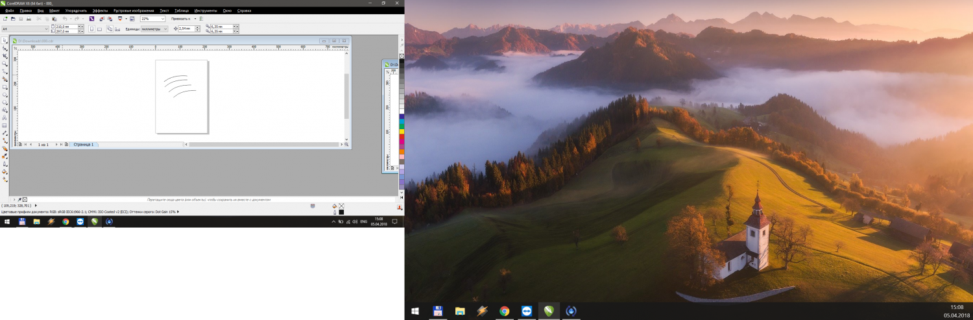Select the Fill tool in the toolbox
Image resolution: width=973 pixels, height=320 pixels.
click(x=5, y=171)
